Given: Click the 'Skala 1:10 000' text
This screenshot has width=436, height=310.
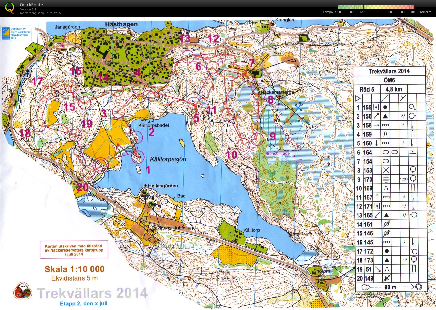Looking at the screenshot, I should 74,269.
